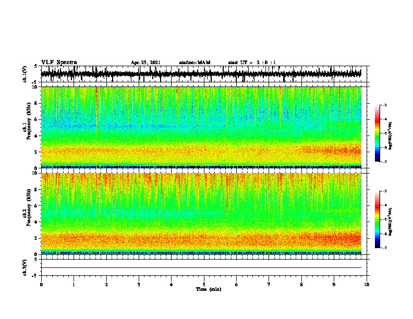Click the "-6" tick on the ch.2 colorbar

[x=384, y=234]
